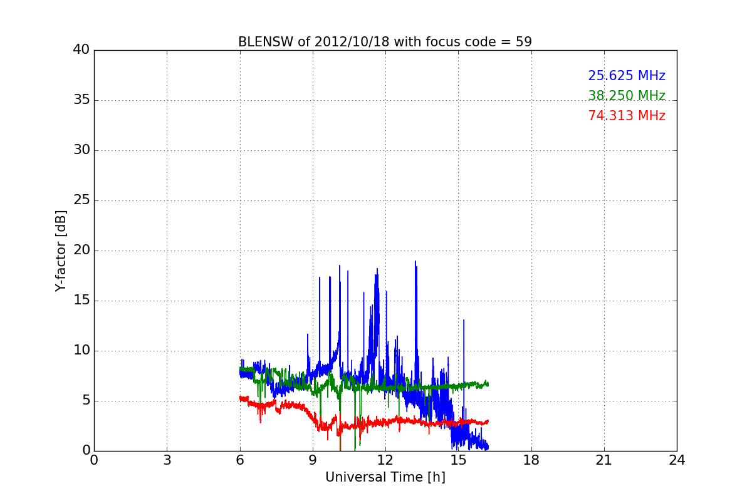
Task: Click the 'Universal Time [h]' axis label
Action: pyautogui.click(x=385, y=477)
